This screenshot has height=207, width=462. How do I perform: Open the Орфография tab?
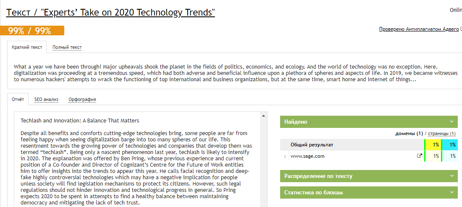[x=82, y=99]
